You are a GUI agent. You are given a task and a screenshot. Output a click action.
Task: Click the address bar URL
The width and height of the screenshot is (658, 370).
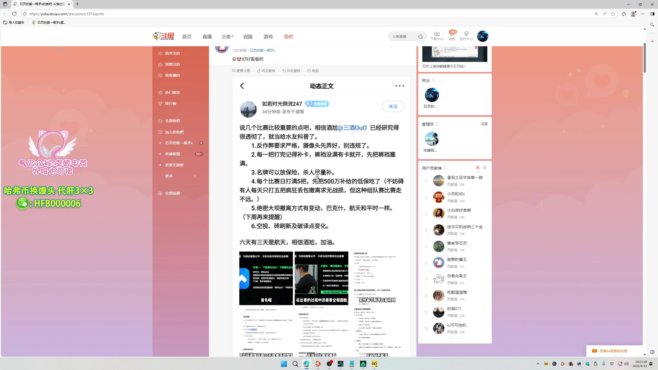pyautogui.click(x=67, y=14)
